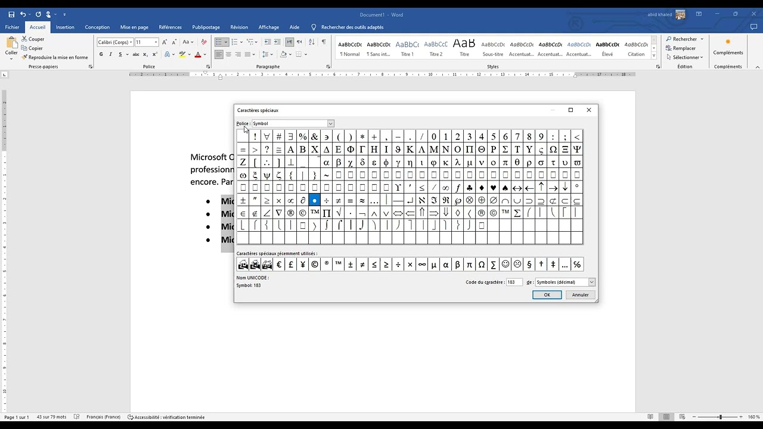Image resolution: width=763 pixels, height=429 pixels.
Task: Open the font size 11 dropdown
Action: pyautogui.click(x=156, y=42)
